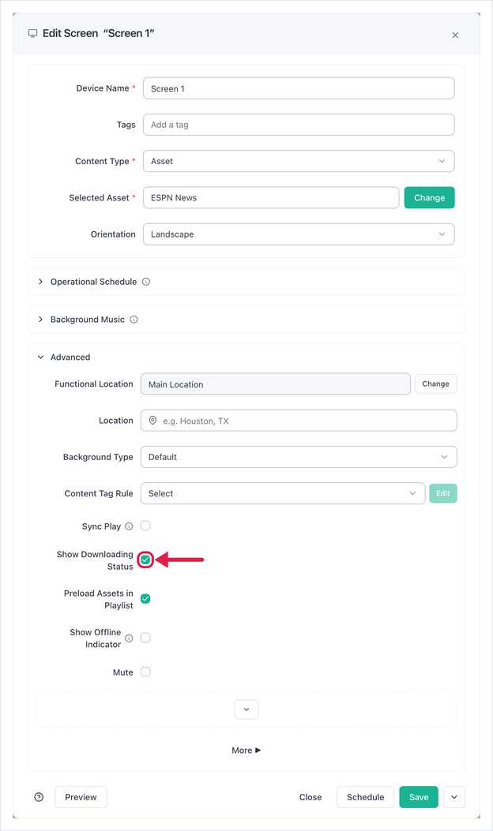Click the Schedule button
Image resolution: width=493 pixels, height=831 pixels.
click(x=365, y=797)
